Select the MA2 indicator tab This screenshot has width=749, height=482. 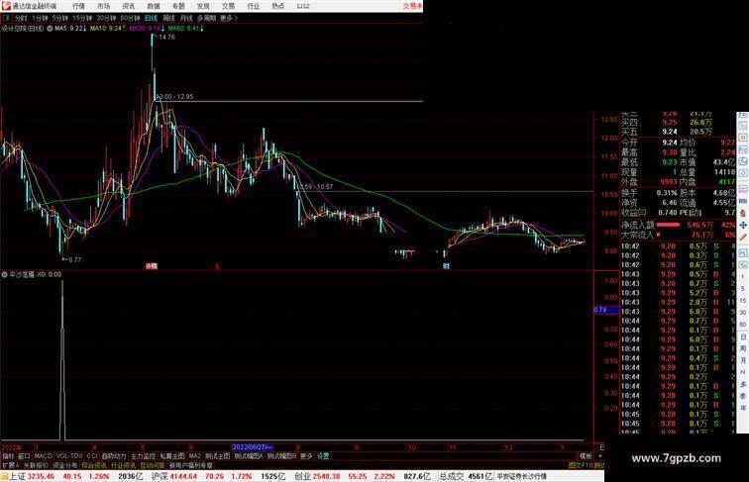[x=194, y=456]
